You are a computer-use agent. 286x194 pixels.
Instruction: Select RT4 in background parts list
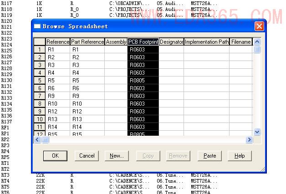(5, 181)
